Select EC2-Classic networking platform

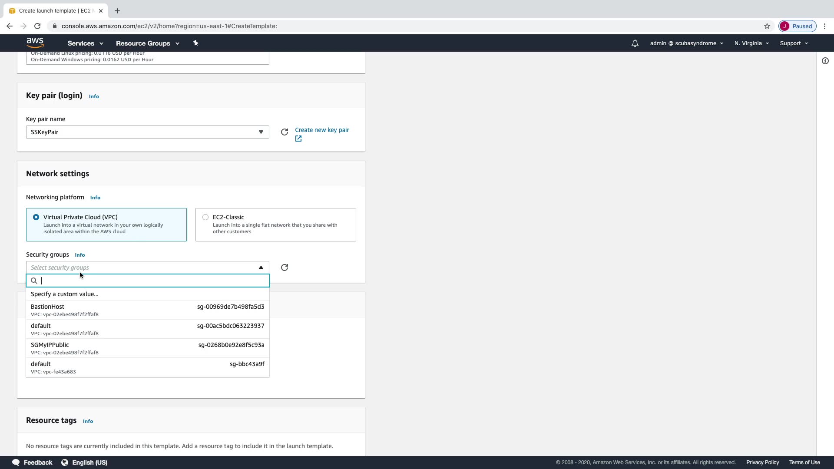pyautogui.click(x=205, y=217)
